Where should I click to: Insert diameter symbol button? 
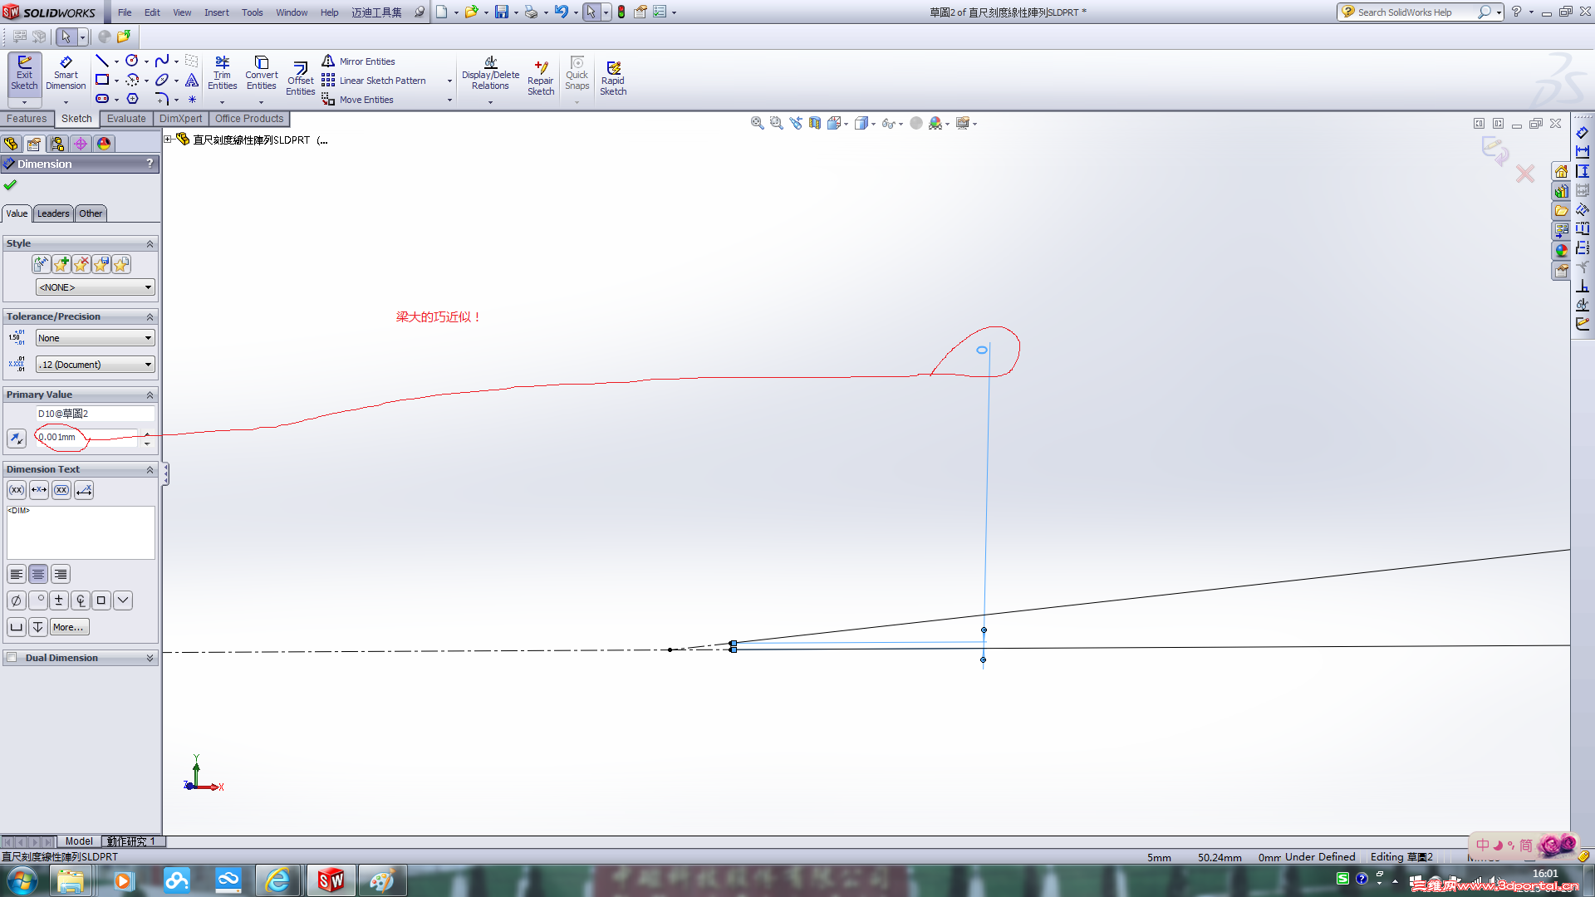pos(16,600)
